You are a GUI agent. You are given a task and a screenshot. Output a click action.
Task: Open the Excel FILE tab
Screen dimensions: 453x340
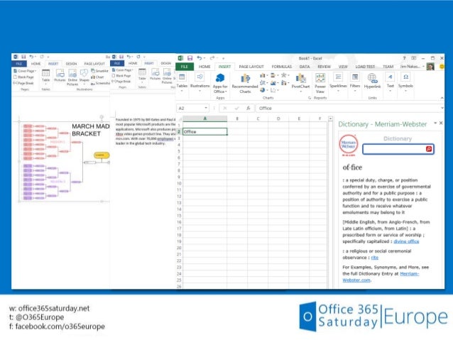pyautogui.click(x=185, y=67)
